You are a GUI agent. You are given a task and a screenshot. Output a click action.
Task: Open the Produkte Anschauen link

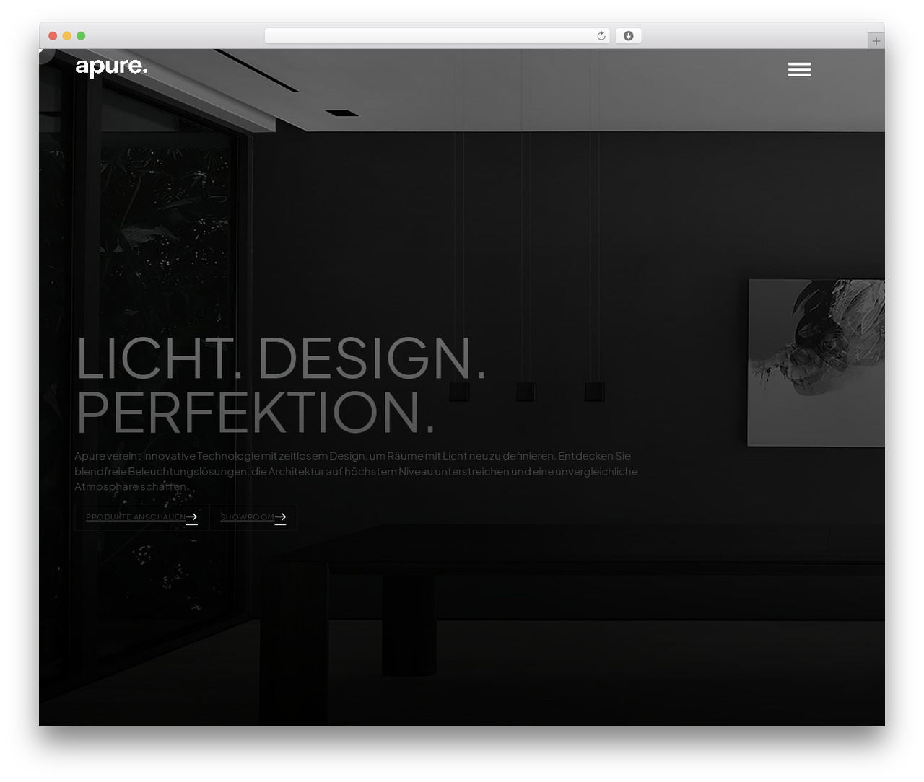[x=141, y=517]
